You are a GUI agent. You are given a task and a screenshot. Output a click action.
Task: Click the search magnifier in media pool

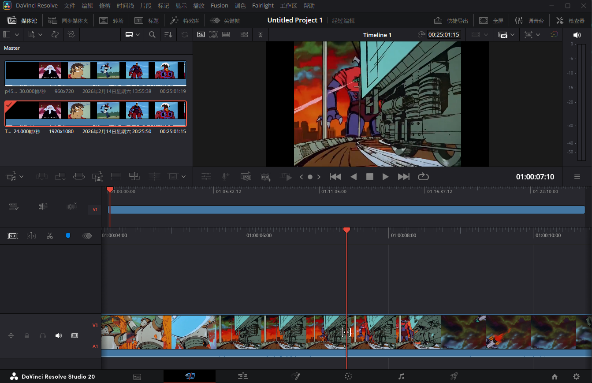(x=152, y=34)
